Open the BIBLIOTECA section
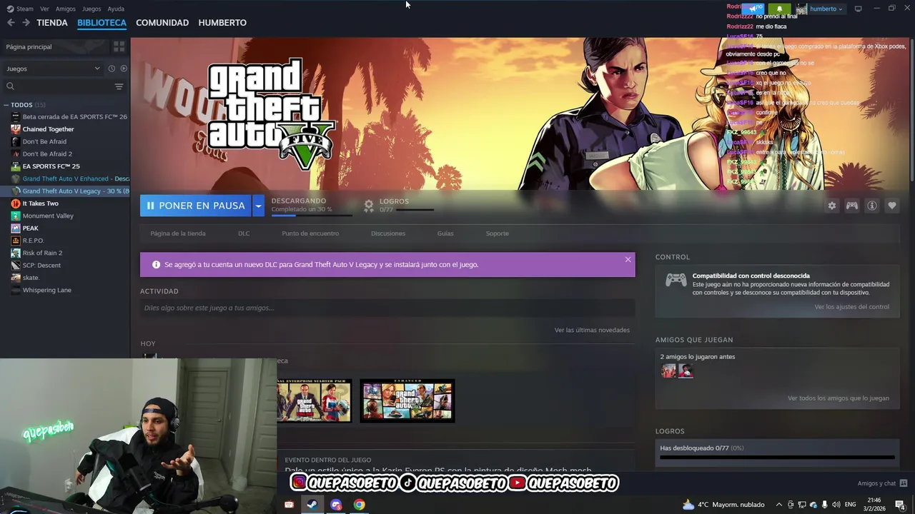Screen dimensions: 915x514 click(x=102, y=23)
